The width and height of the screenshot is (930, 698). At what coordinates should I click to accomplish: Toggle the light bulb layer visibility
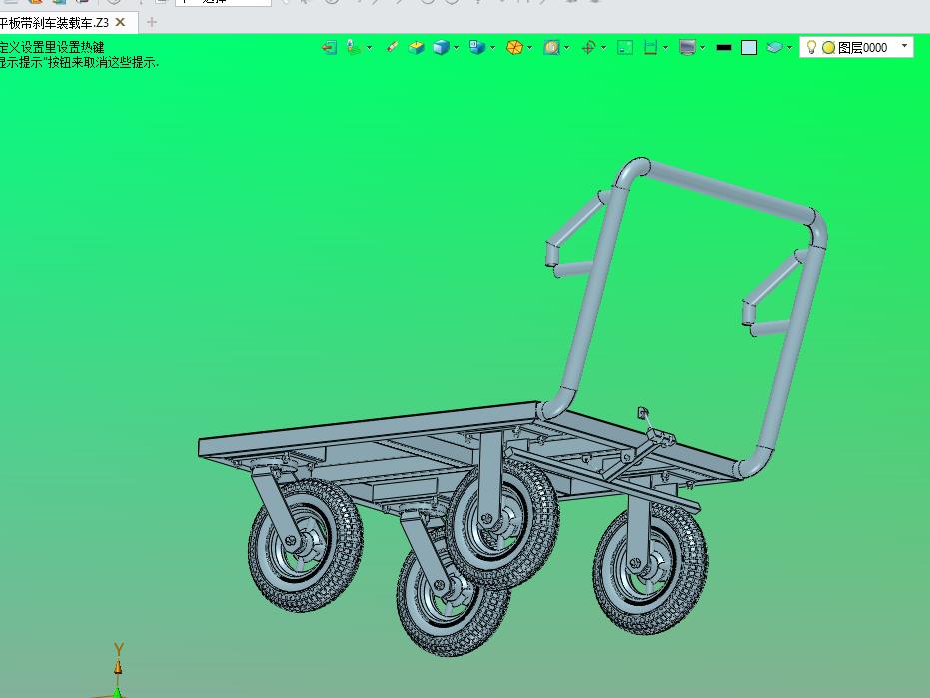pyautogui.click(x=811, y=48)
